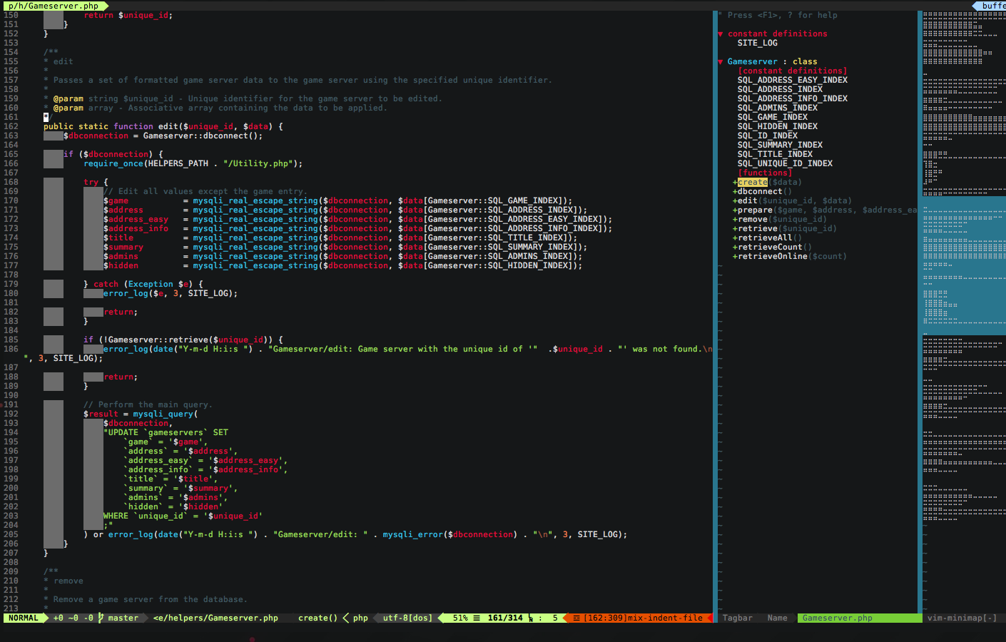Click the hamburger icon before 161/314
The width and height of the screenshot is (1006, 642).
[477, 618]
